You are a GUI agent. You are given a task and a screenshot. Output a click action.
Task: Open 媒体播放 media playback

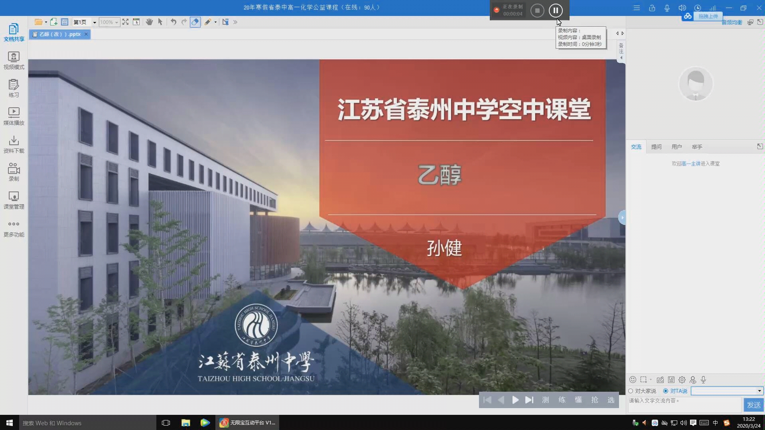(14, 116)
